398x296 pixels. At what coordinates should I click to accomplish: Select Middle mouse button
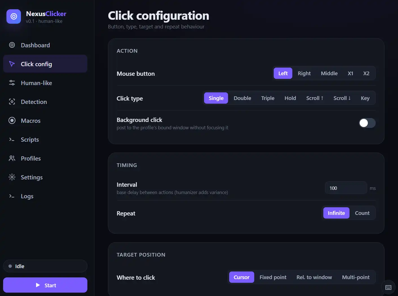[x=329, y=73]
